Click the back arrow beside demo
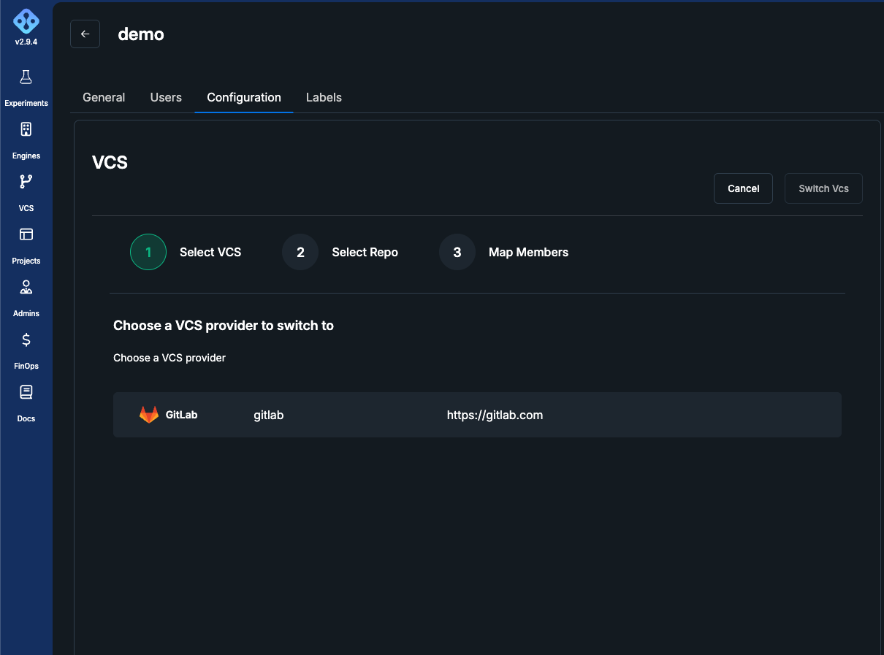The image size is (884, 655). 85,34
